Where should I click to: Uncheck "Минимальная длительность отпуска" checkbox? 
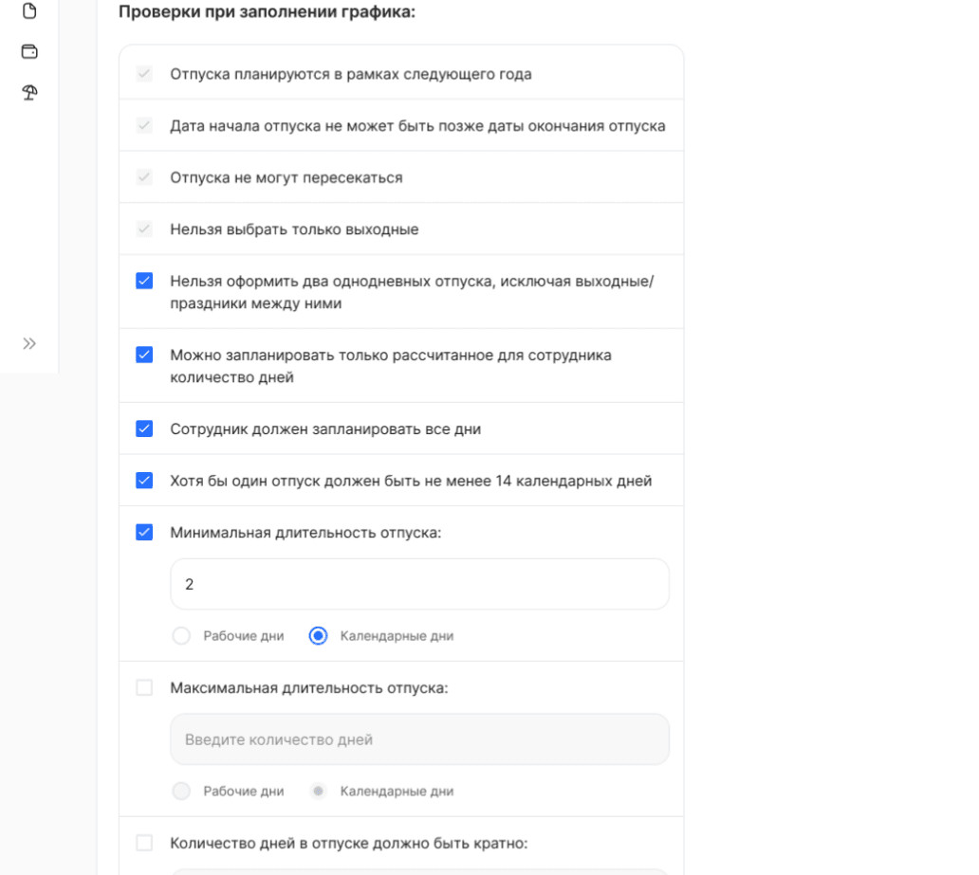(x=144, y=532)
